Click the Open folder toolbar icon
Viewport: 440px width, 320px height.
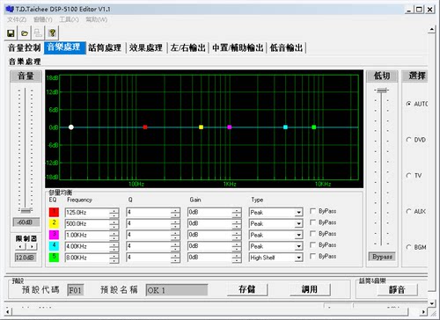[25, 33]
